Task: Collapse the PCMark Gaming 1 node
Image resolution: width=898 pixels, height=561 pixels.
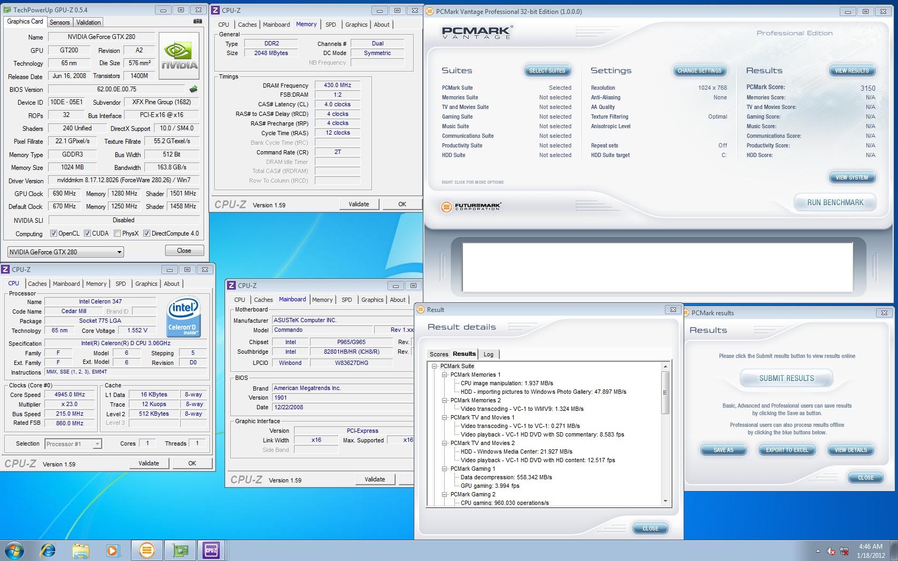Action: [444, 469]
